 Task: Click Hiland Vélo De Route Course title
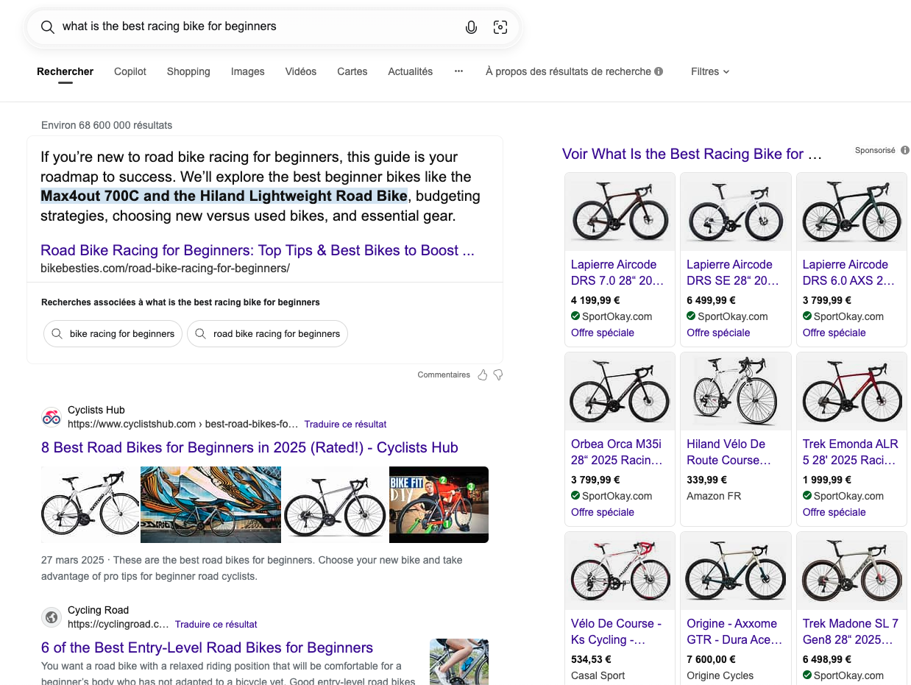[729, 452]
